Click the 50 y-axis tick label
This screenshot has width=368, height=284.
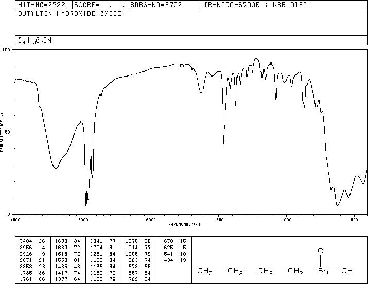pyautogui.click(x=8, y=132)
